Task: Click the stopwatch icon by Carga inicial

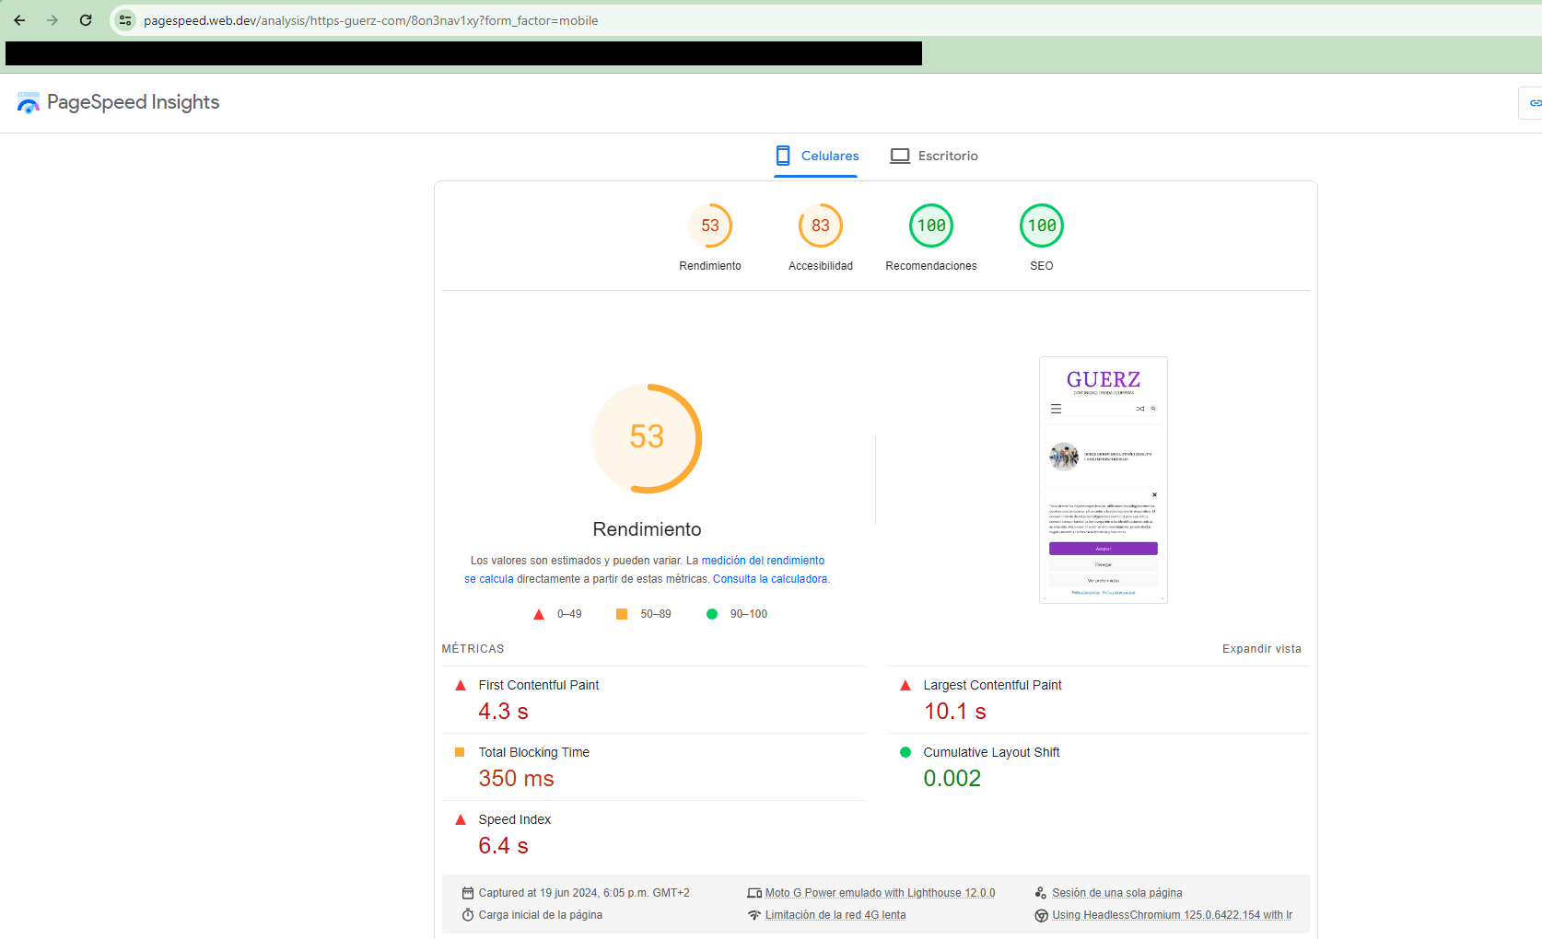Action: tap(468, 915)
